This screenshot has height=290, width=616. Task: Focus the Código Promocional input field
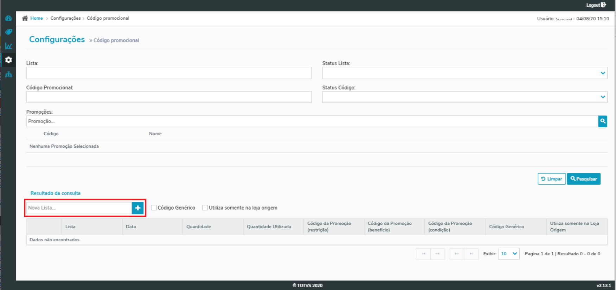click(x=169, y=97)
